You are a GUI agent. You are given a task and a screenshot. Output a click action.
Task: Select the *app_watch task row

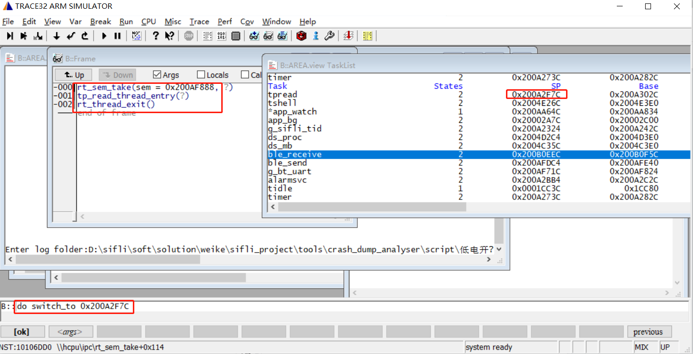pos(479,112)
